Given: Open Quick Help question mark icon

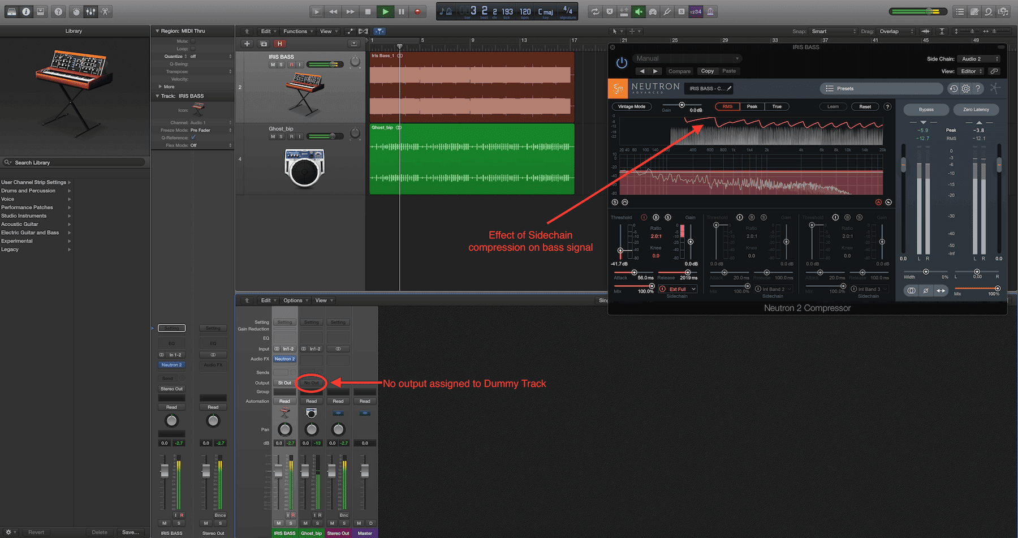Looking at the screenshot, I should (58, 11).
